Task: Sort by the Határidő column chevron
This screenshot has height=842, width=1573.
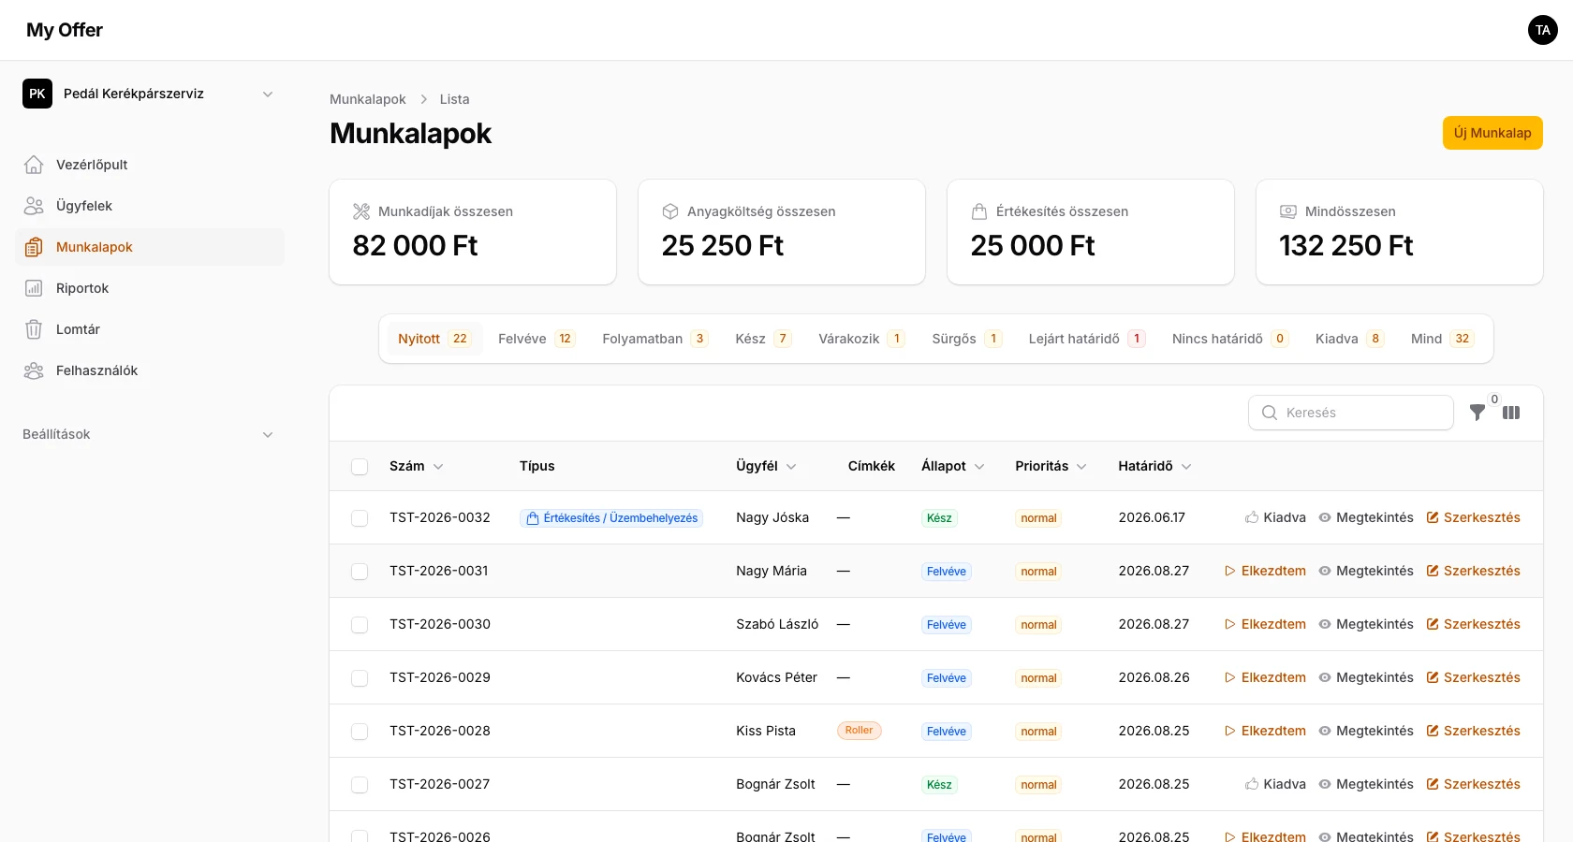Action: [1186, 467]
